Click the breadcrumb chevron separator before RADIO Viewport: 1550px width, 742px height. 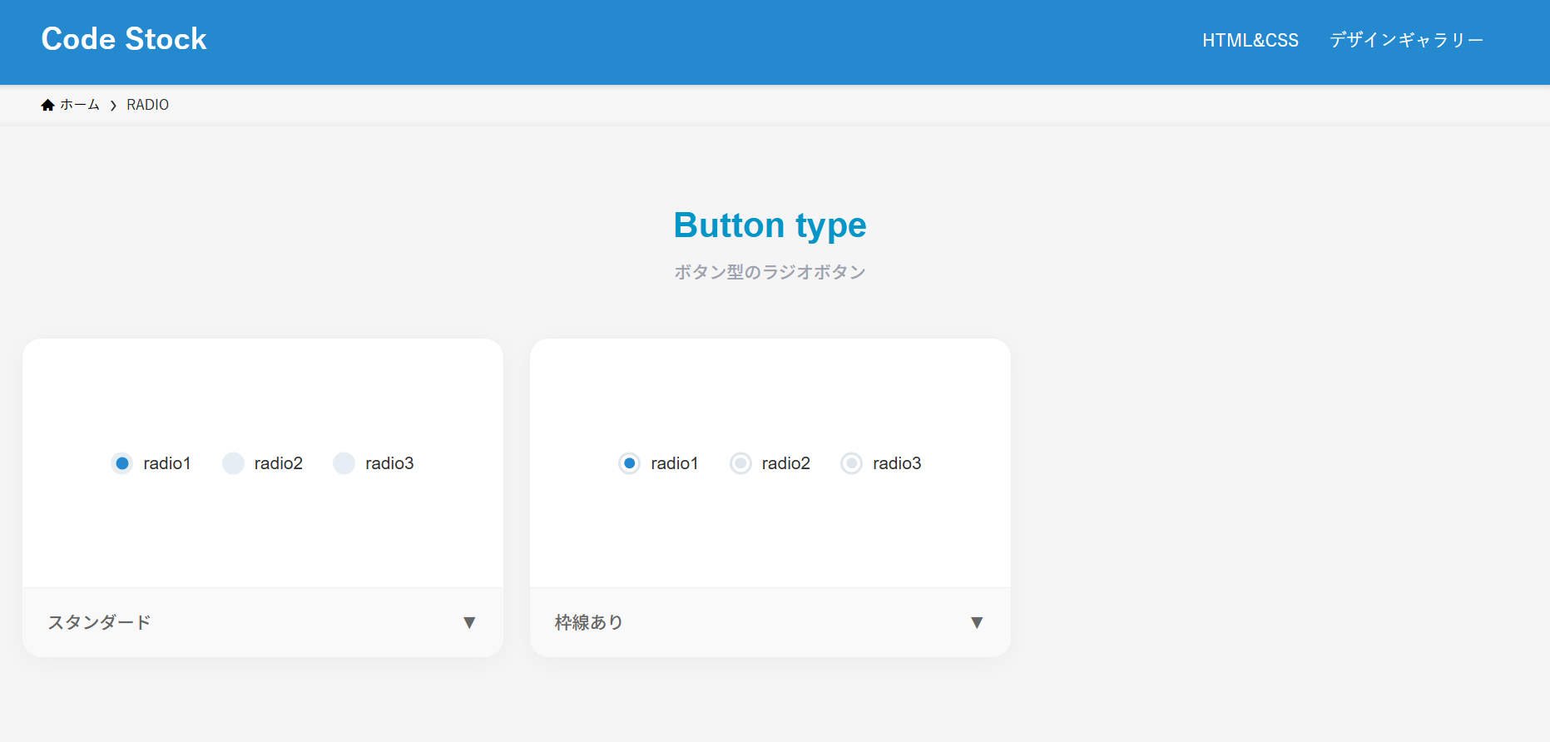[x=113, y=106]
